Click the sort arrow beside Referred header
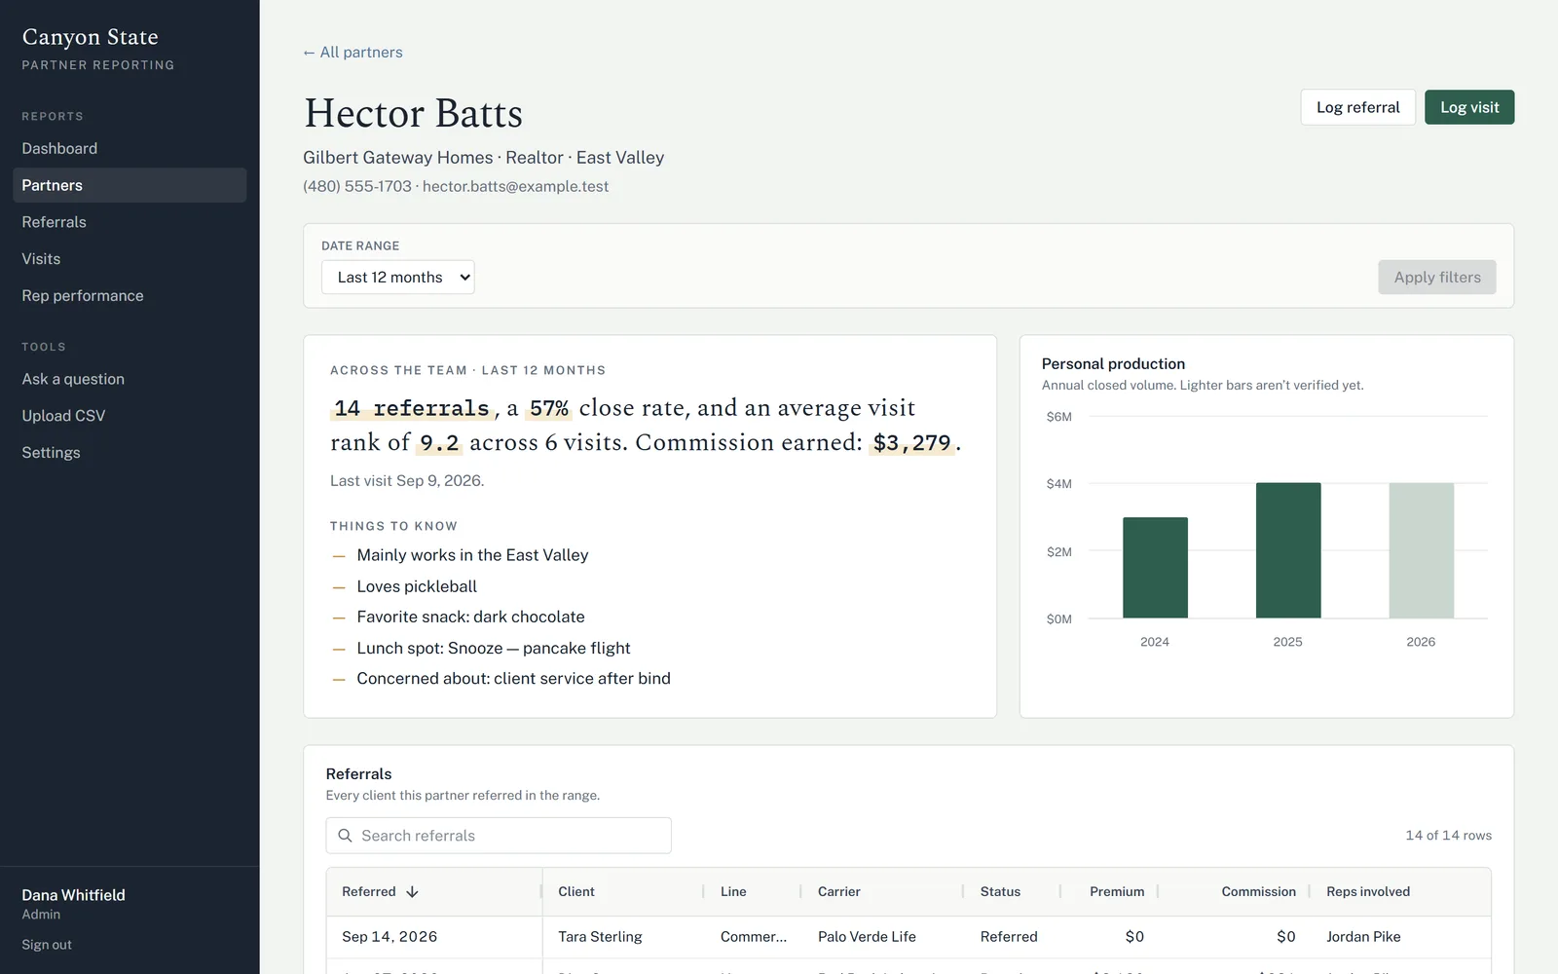1558x974 pixels. click(412, 891)
